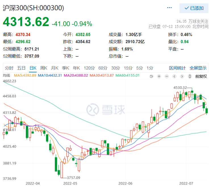
Task: Select the 日K tab
Action: click(x=33, y=68)
